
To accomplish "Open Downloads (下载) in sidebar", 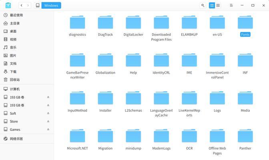I will pos(27,72).
